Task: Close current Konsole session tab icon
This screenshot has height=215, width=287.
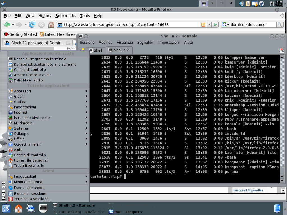Action: click(282, 50)
